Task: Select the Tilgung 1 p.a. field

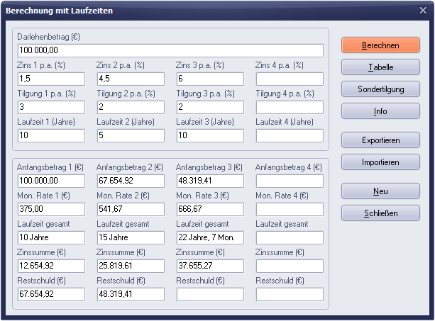Action: (x=51, y=107)
